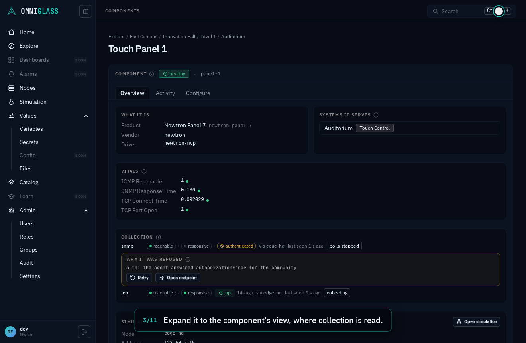Image resolution: width=526 pixels, height=343 pixels.
Task: Follow the Innovation Hall breadcrumb
Action: point(179,37)
